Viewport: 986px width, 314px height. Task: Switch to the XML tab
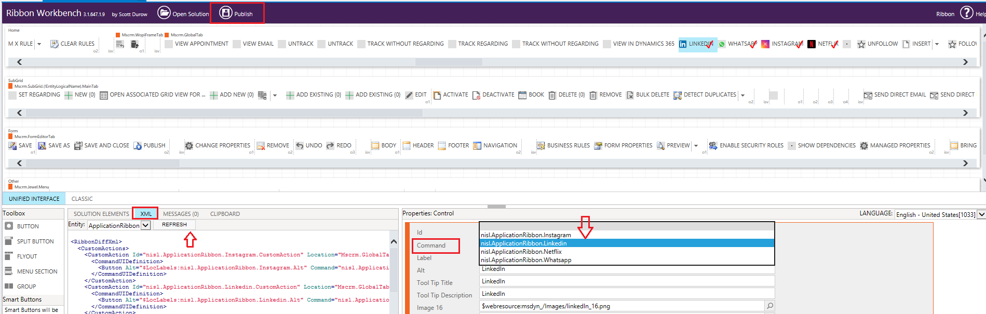click(x=146, y=214)
